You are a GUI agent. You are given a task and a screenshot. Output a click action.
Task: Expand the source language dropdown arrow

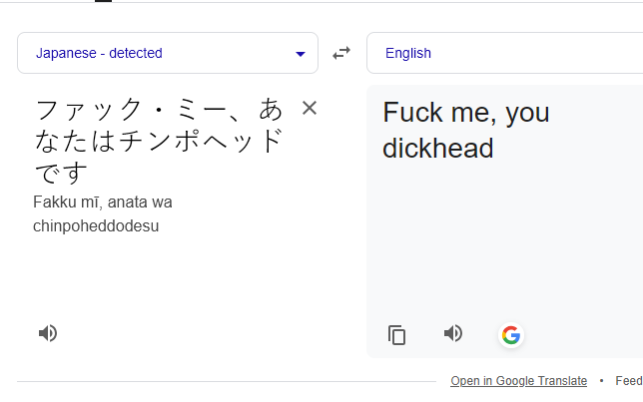tap(301, 54)
